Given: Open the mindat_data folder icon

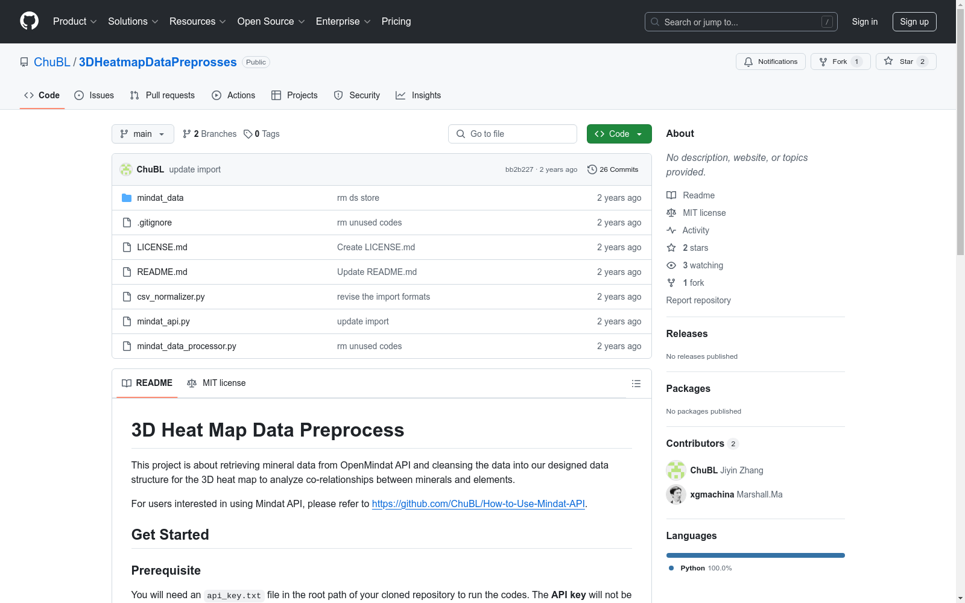Looking at the screenshot, I should (x=127, y=198).
